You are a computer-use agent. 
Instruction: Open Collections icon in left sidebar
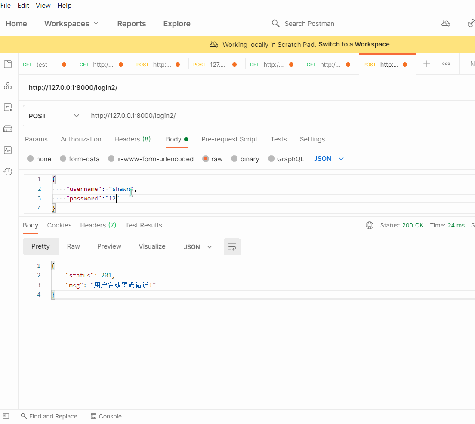(x=8, y=65)
